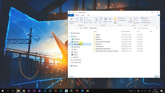Open Photoshop from the taskbar
Viewport: 165px width, 93px height.
click(x=45, y=91)
